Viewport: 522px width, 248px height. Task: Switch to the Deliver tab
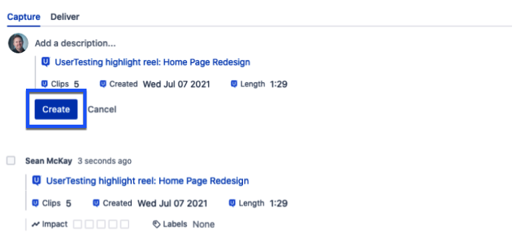(65, 17)
